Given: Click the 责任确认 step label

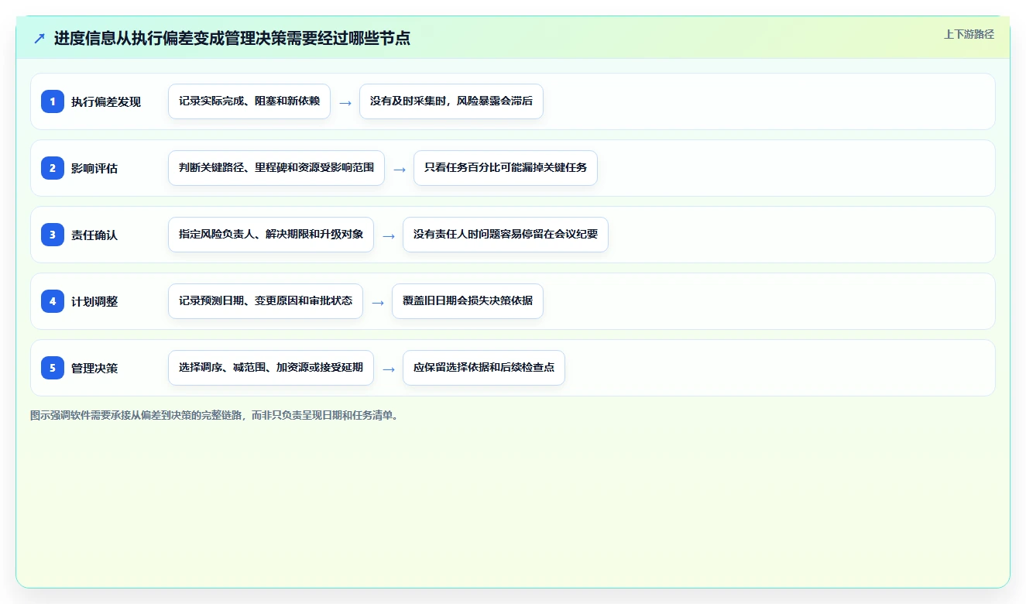Looking at the screenshot, I should pyautogui.click(x=94, y=235).
